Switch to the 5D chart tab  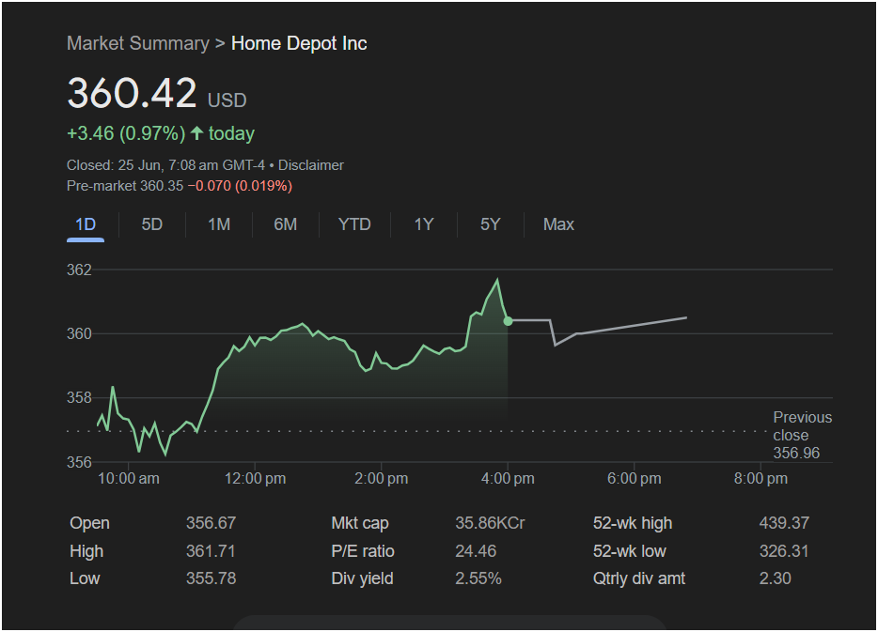pos(151,224)
